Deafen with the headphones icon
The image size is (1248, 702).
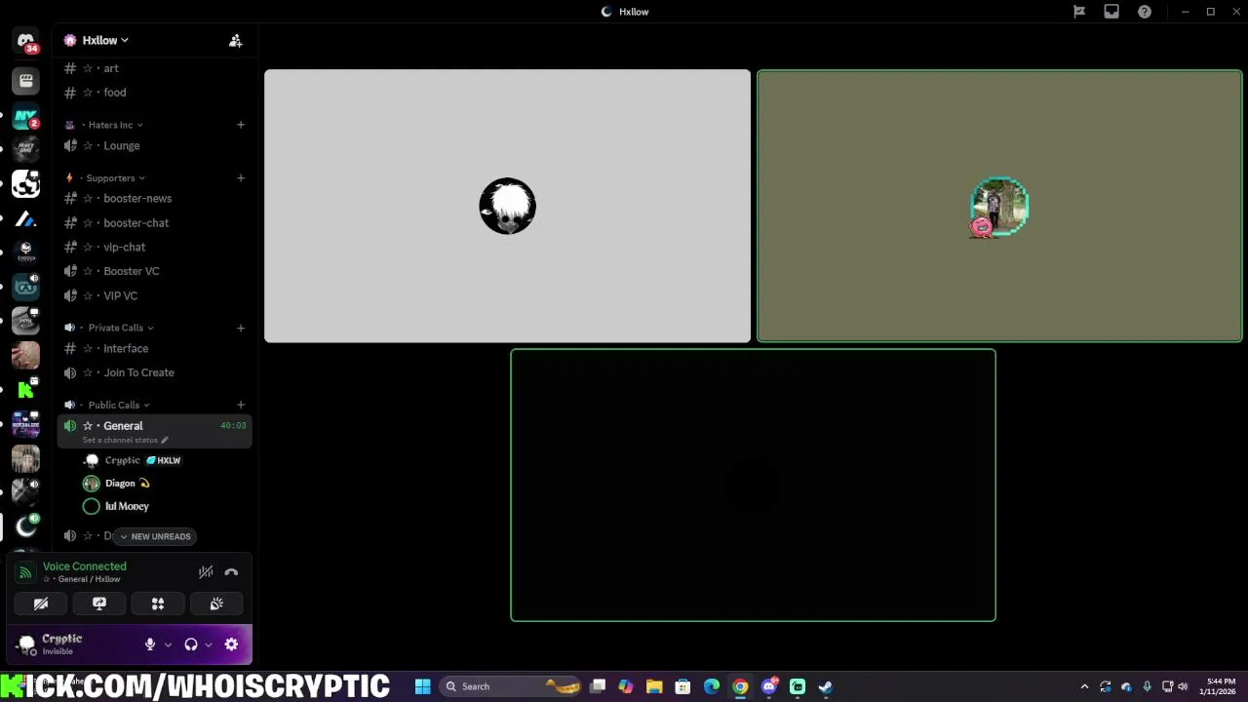click(191, 644)
